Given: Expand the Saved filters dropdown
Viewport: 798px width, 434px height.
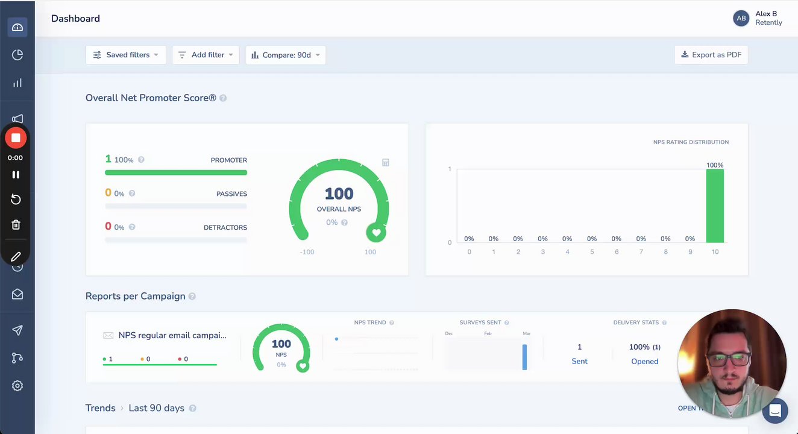Looking at the screenshot, I should click(x=125, y=55).
